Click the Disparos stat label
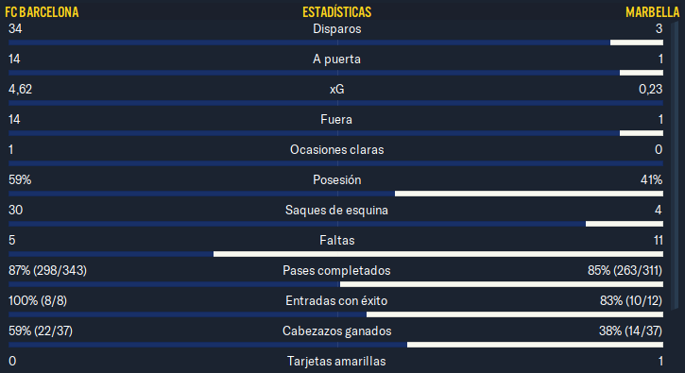 tap(336, 29)
